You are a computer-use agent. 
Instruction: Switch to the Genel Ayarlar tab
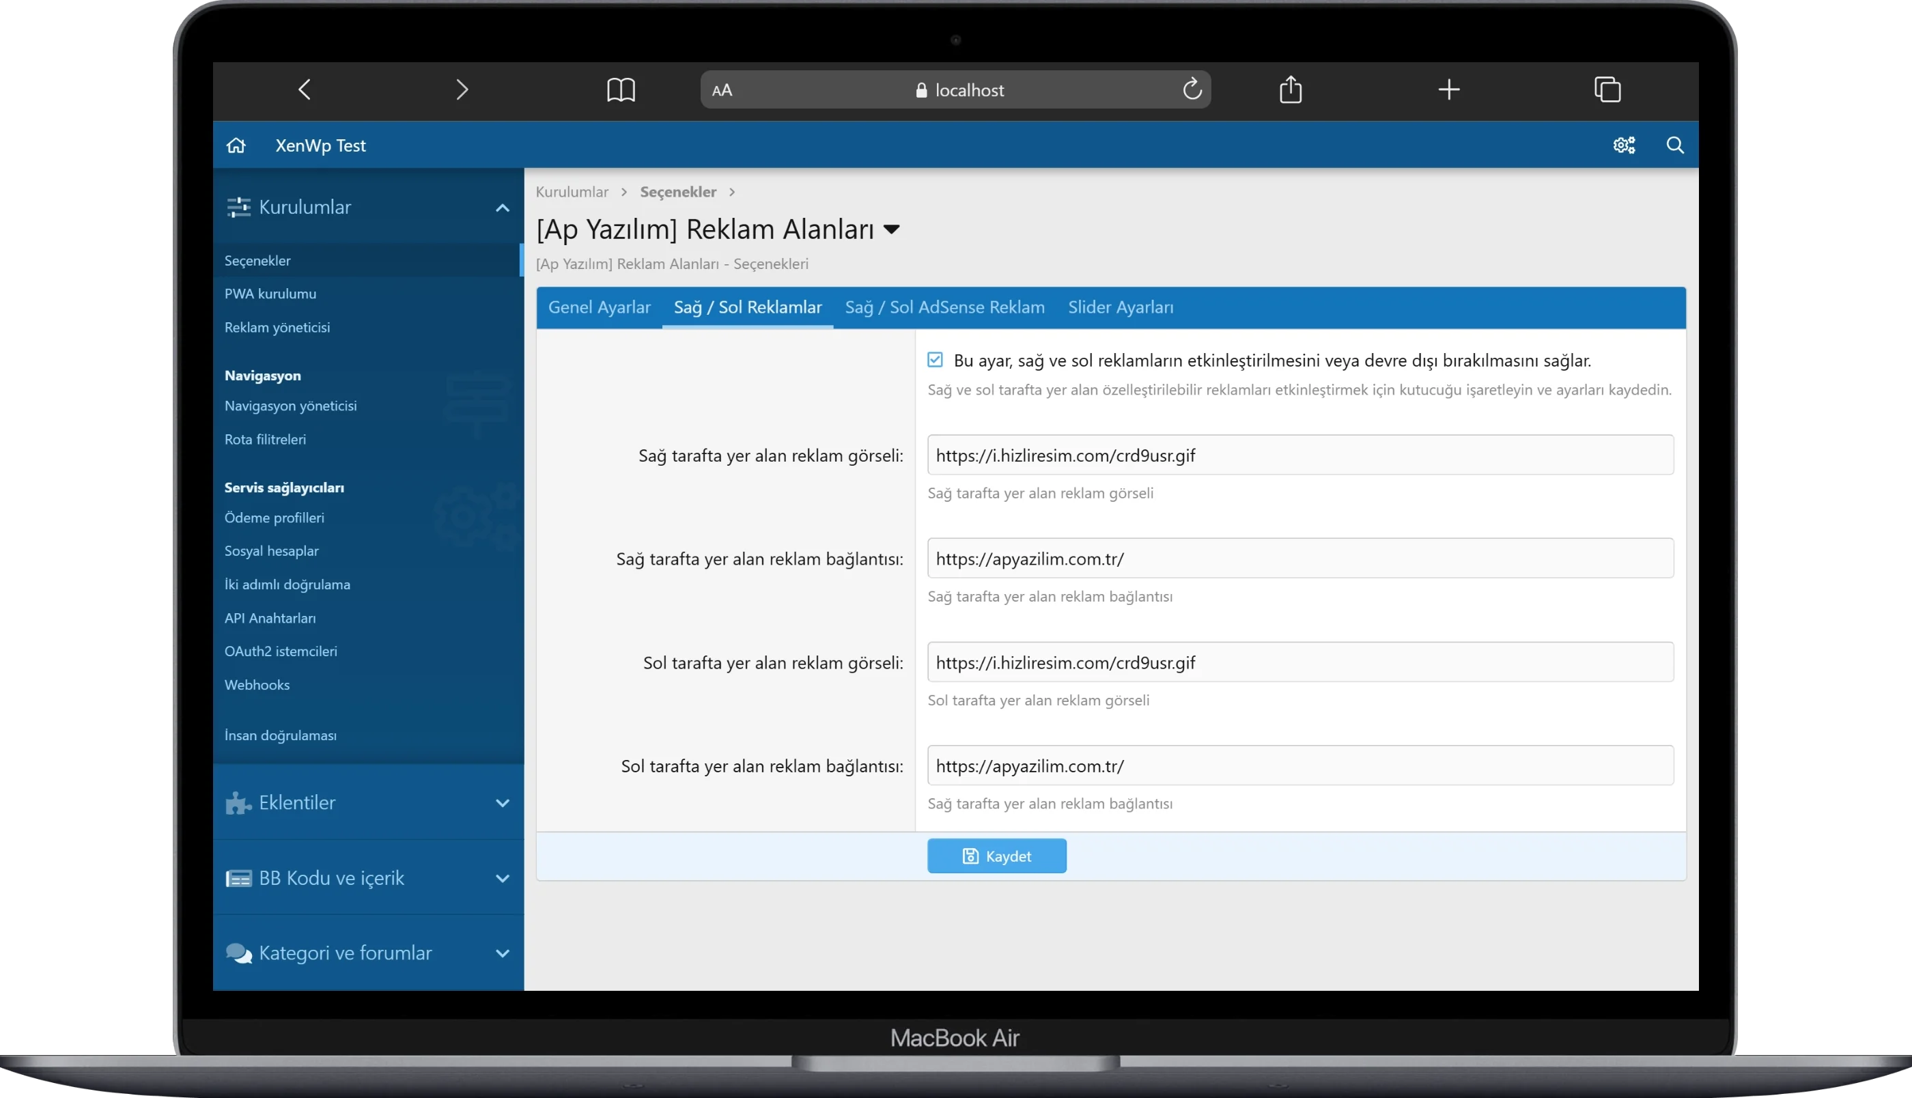tap(599, 308)
